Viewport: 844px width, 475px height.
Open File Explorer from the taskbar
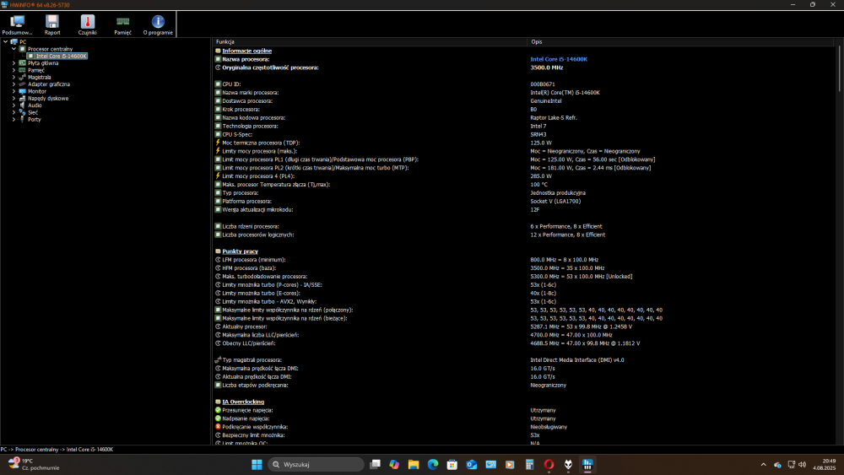tap(414, 465)
